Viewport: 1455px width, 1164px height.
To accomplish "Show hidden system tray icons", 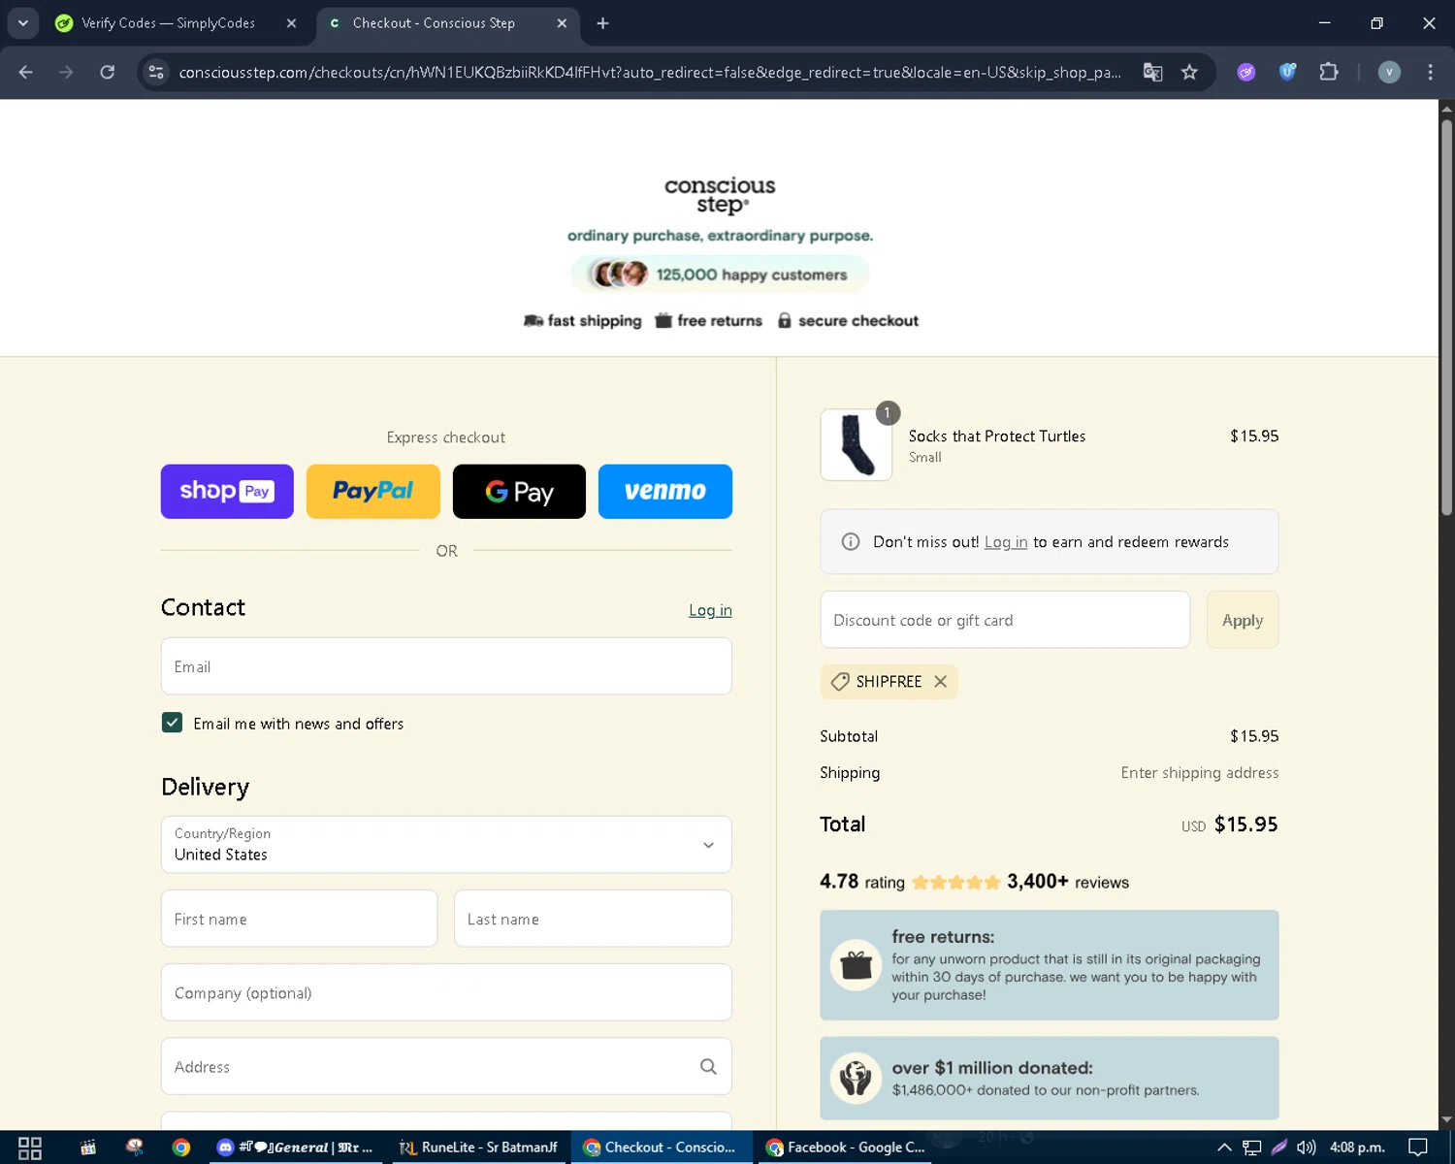I will point(1224,1148).
